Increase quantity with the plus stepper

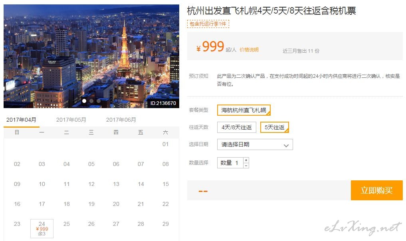246,160
